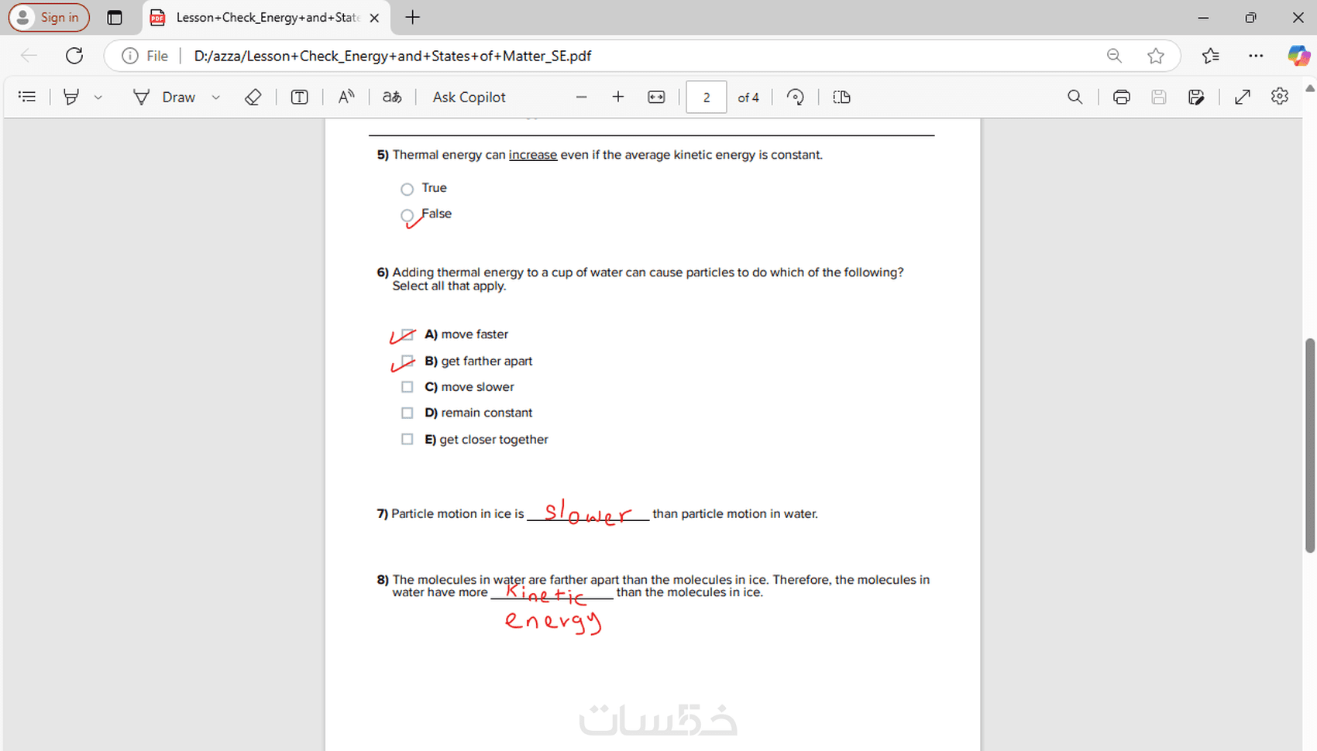Click Save As icon
This screenshot has height=751, width=1317.
pyautogui.click(x=1196, y=97)
